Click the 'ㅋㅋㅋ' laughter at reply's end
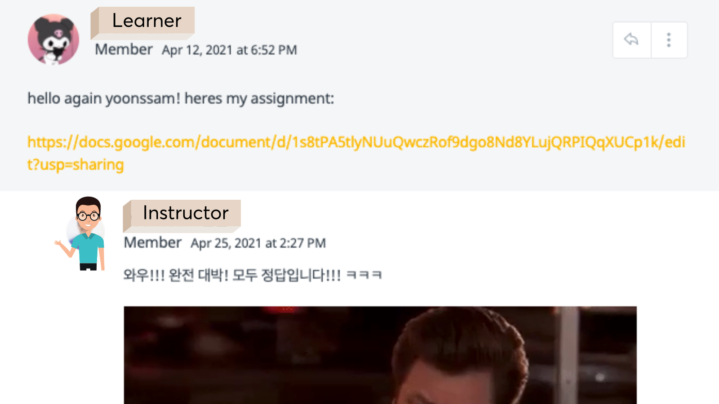The image size is (719, 404). (x=364, y=275)
